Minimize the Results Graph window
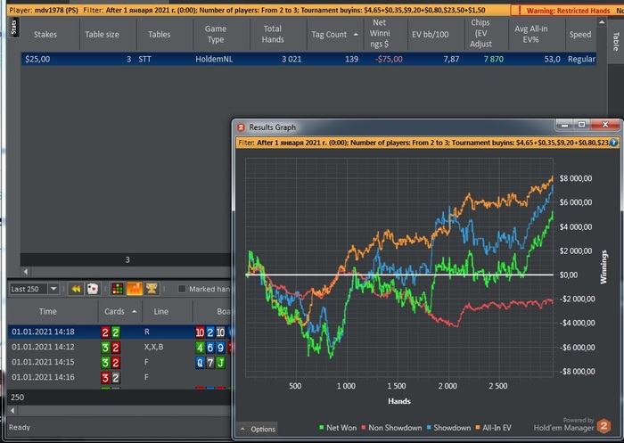The image size is (624, 443). (x=564, y=125)
